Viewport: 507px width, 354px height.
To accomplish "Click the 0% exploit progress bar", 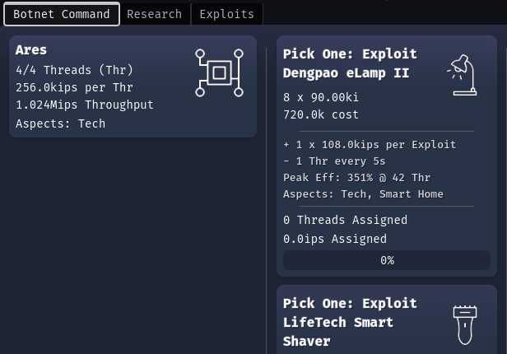I will (387, 260).
